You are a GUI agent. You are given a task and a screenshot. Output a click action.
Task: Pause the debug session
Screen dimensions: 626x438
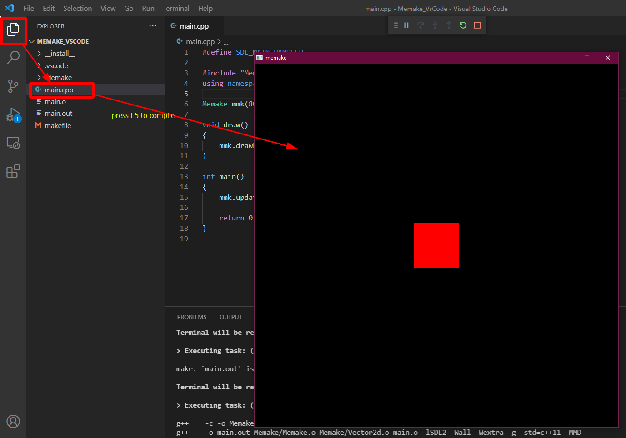(406, 25)
